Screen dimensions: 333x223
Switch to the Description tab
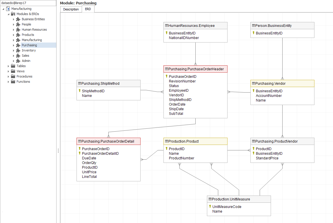(x=71, y=9)
